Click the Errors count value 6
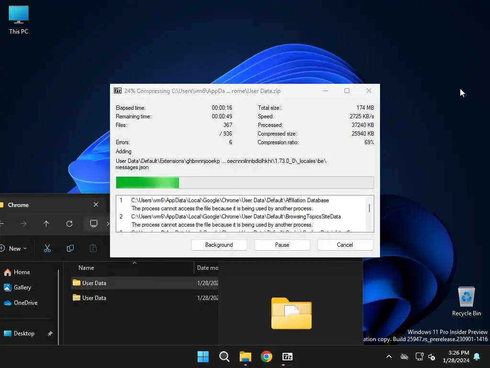Screen dimensions: 490x368 click(x=231, y=142)
